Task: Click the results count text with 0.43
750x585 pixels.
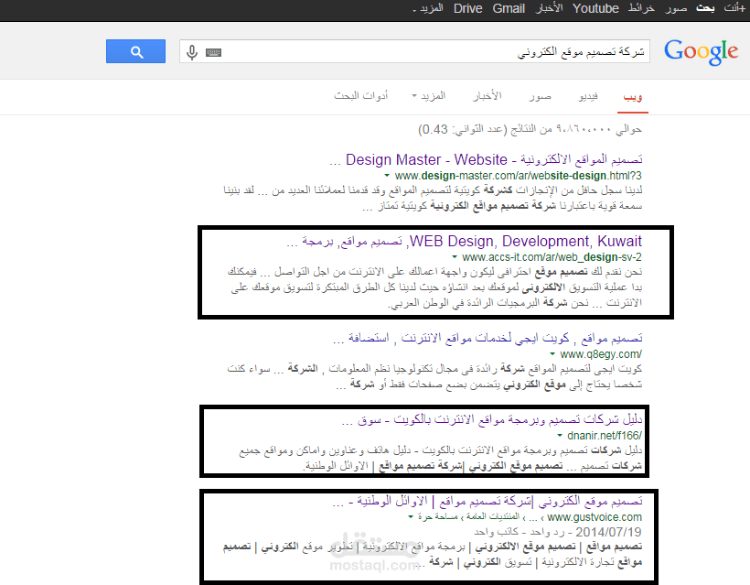Action: 530,129
